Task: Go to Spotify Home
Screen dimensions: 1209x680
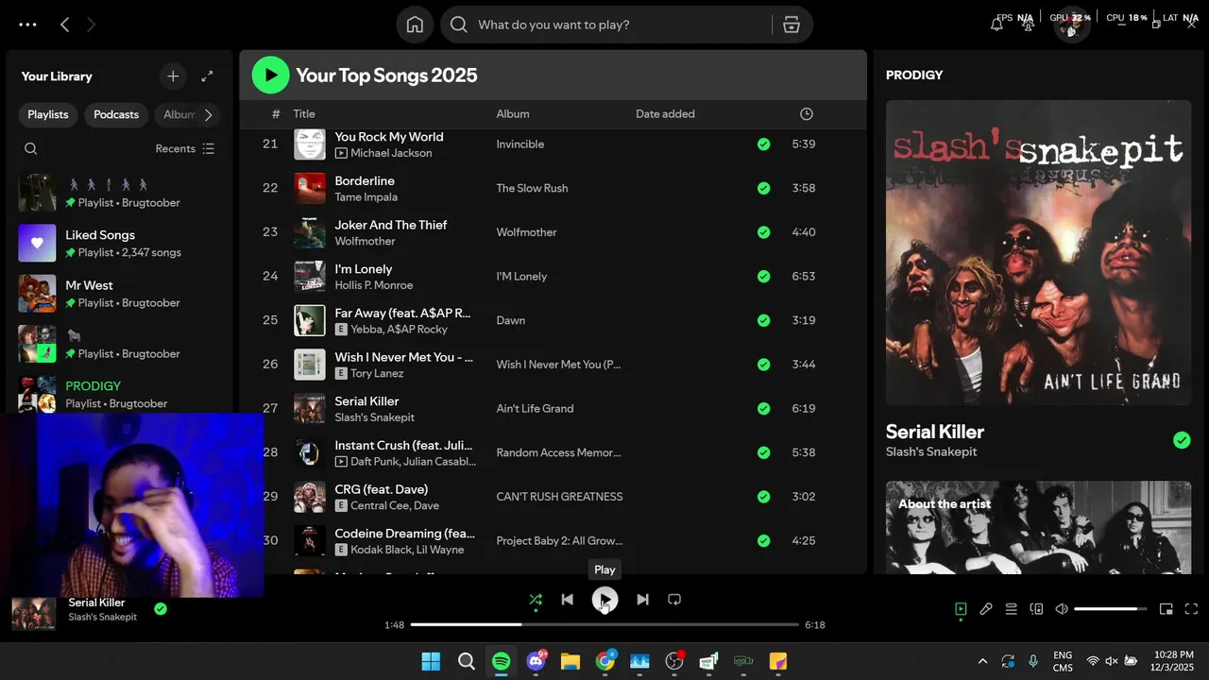Action: (x=415, y=25)
